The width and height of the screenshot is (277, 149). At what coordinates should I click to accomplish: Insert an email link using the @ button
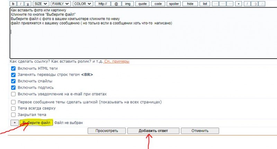(116, 4)
